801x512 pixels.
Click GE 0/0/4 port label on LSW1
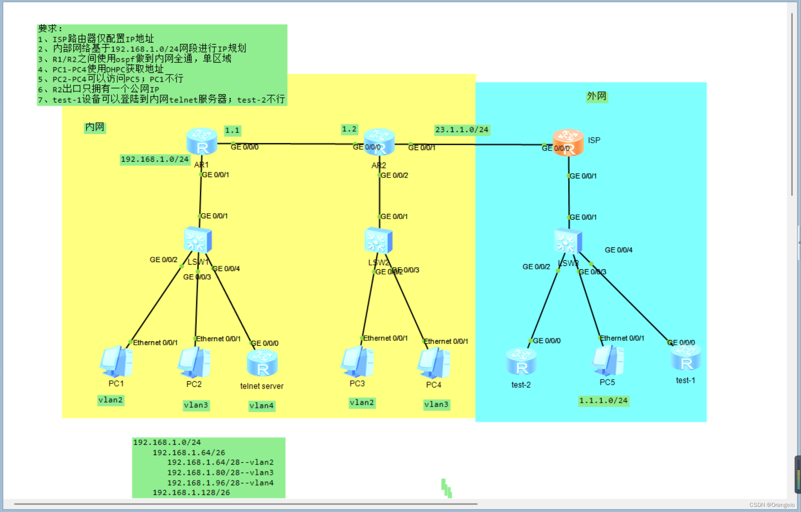tap(226, 269)
